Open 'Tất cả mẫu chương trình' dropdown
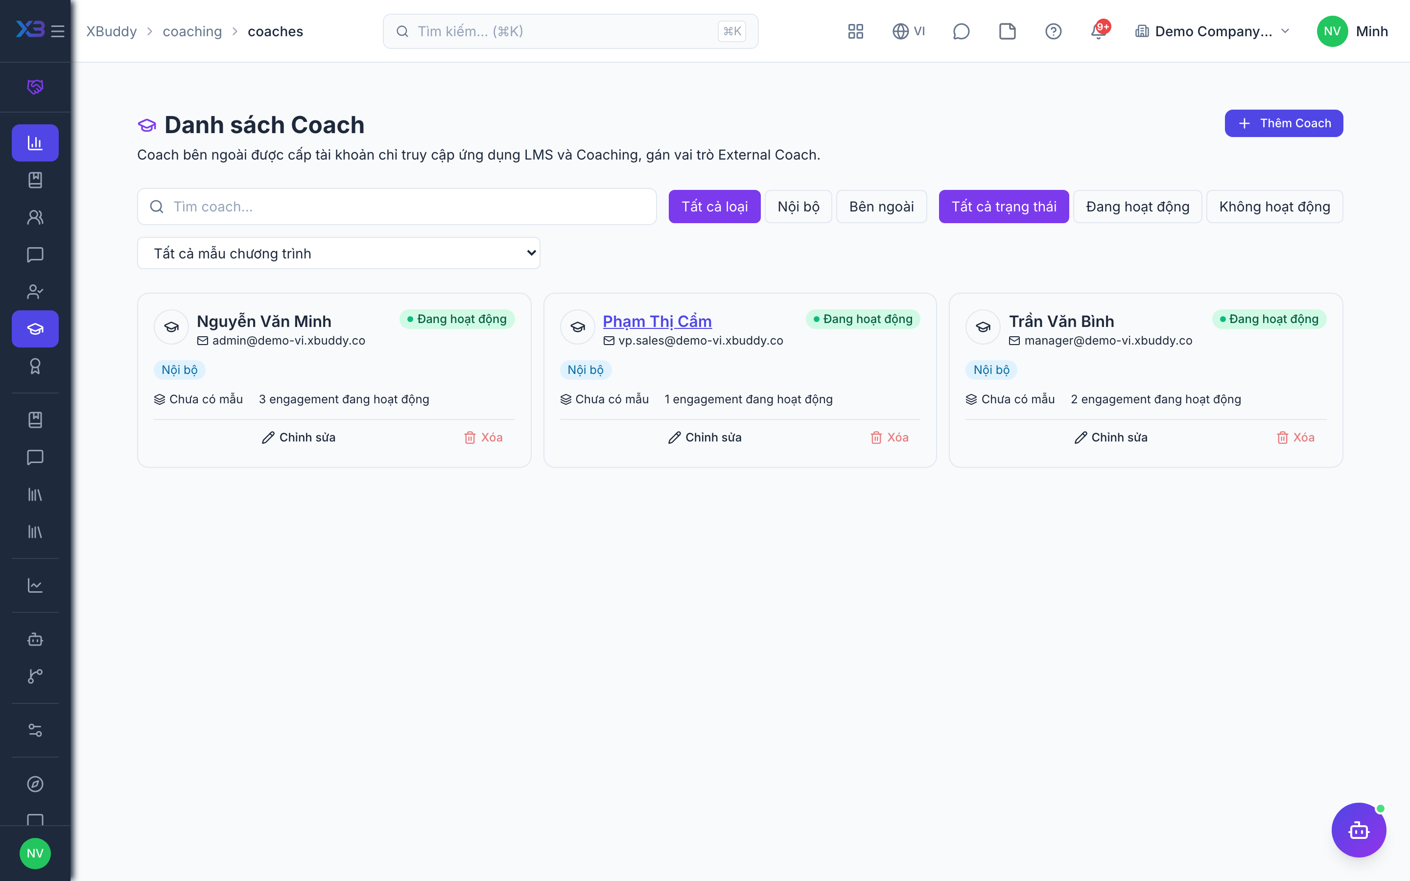The width and height of the screenshot is (1410, 881). point(338,253)
